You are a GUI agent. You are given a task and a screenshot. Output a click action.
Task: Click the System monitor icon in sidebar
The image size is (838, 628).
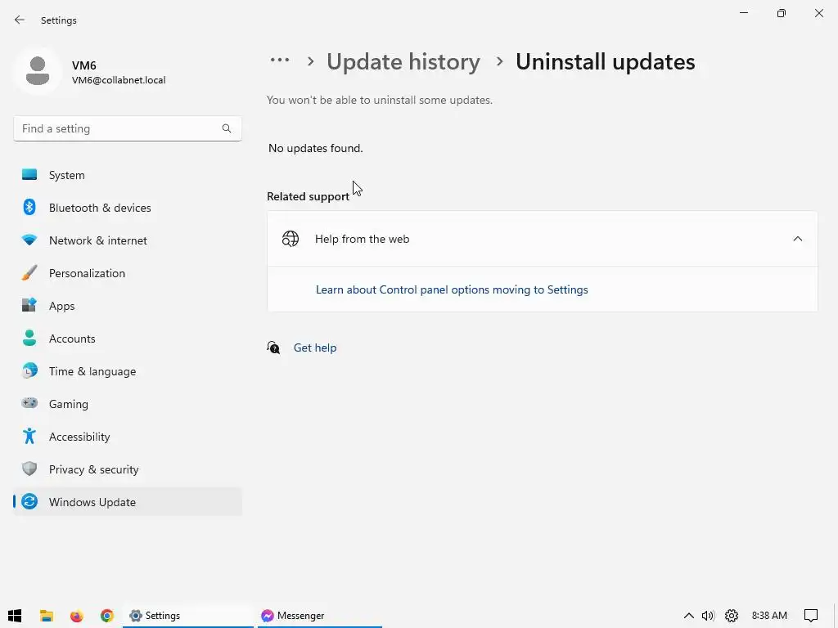[x=29, y=175]
